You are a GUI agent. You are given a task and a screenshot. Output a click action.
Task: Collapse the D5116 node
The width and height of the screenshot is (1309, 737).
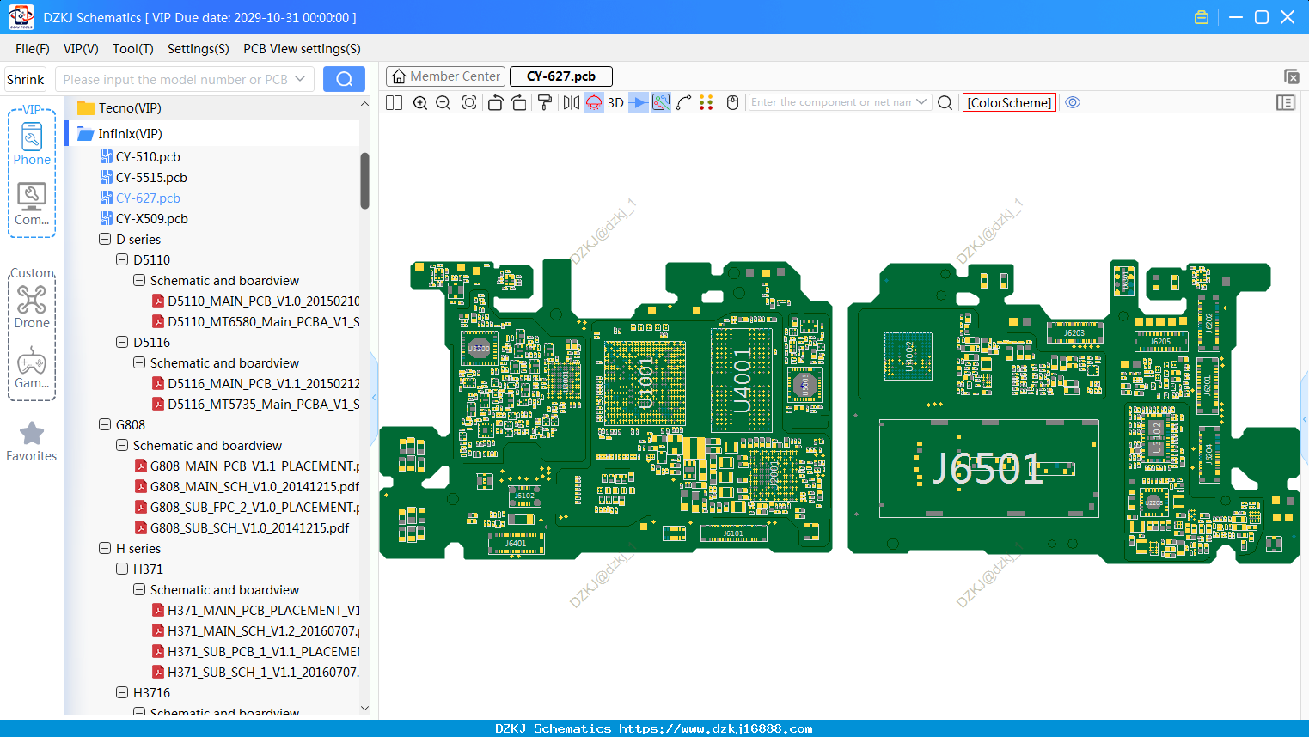[122, 342]
